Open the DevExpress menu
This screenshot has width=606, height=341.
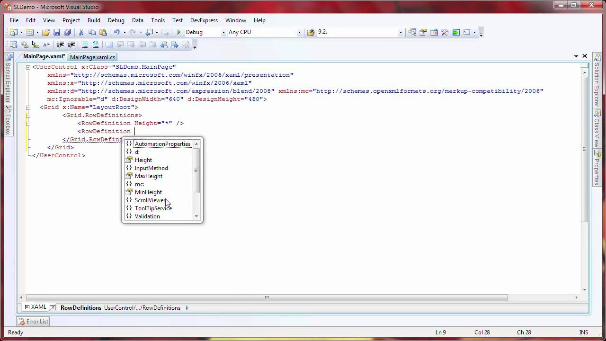click(204, 20)
